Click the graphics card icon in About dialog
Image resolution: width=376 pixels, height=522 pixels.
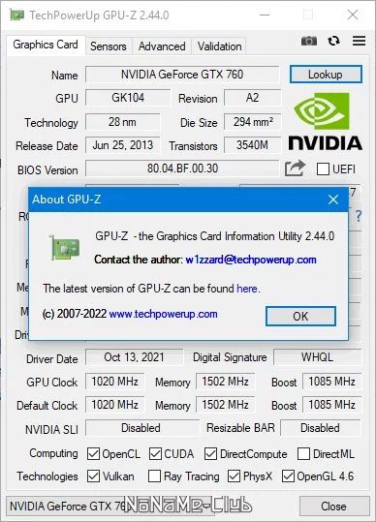[x=65, y=248]
